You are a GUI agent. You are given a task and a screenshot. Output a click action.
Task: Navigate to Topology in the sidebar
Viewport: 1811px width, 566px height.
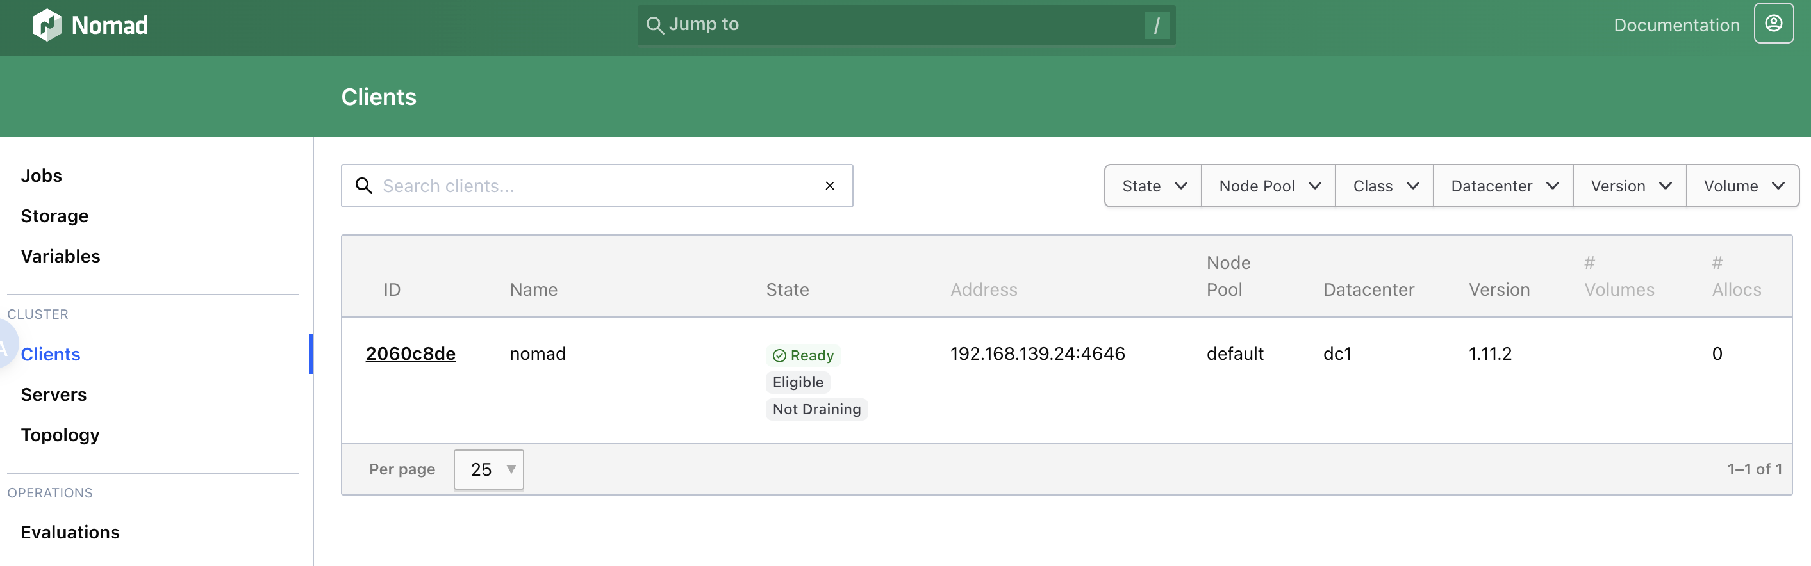(x=60, y=435)
